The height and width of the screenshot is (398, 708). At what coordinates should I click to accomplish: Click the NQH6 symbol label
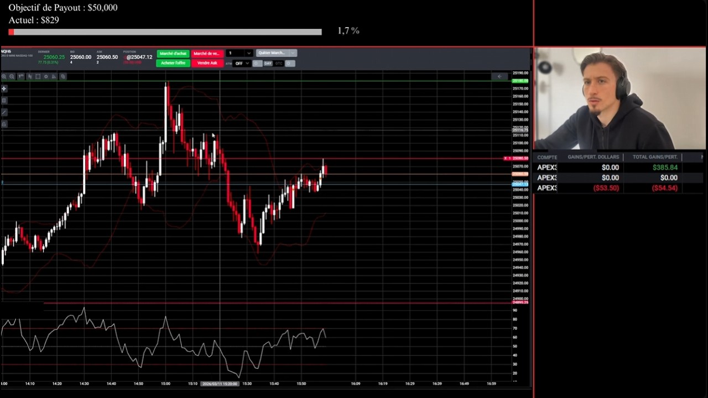(x=6, y=51)
